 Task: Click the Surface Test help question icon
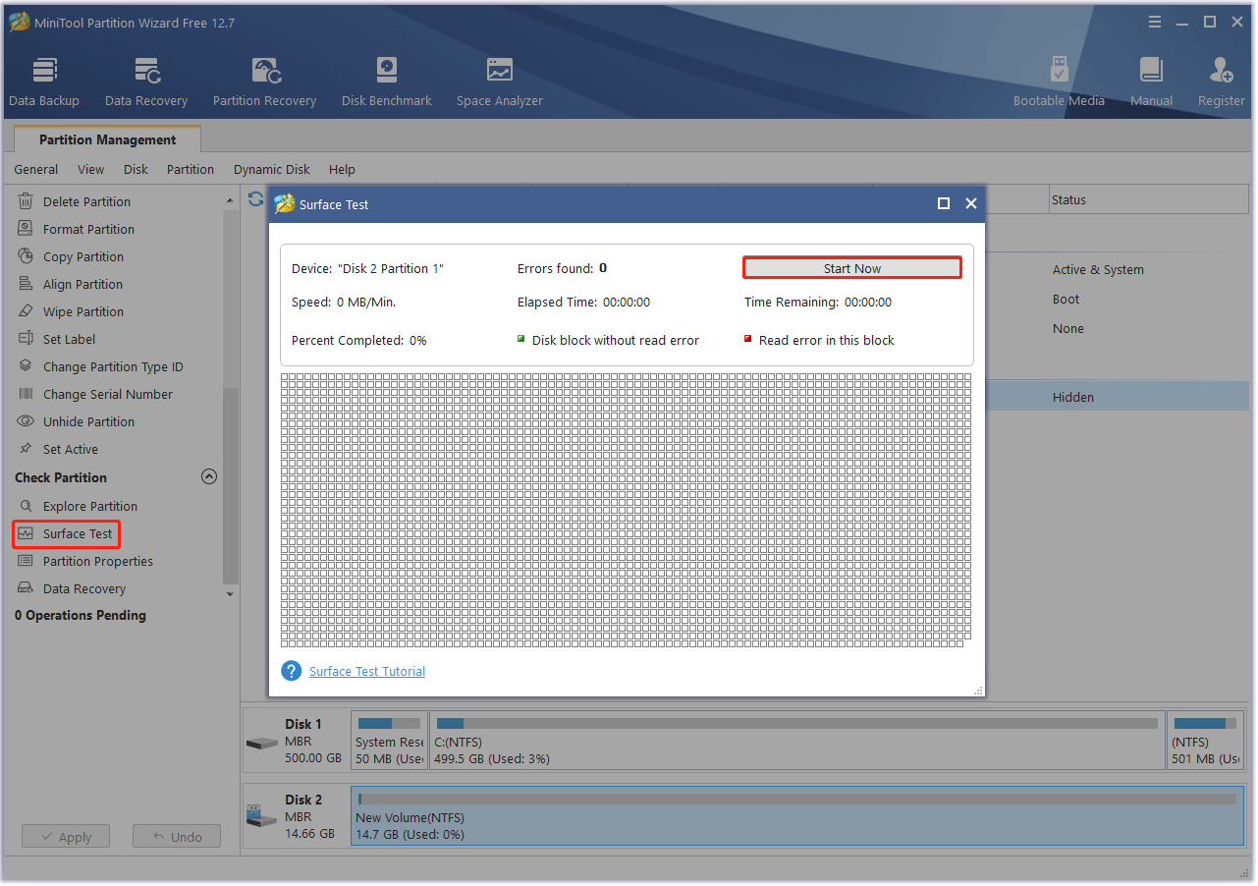point(291,671)
